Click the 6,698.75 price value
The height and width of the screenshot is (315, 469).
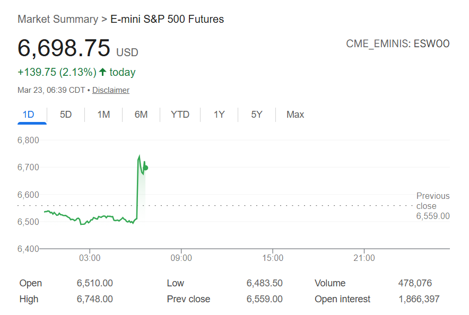point(64,48)
